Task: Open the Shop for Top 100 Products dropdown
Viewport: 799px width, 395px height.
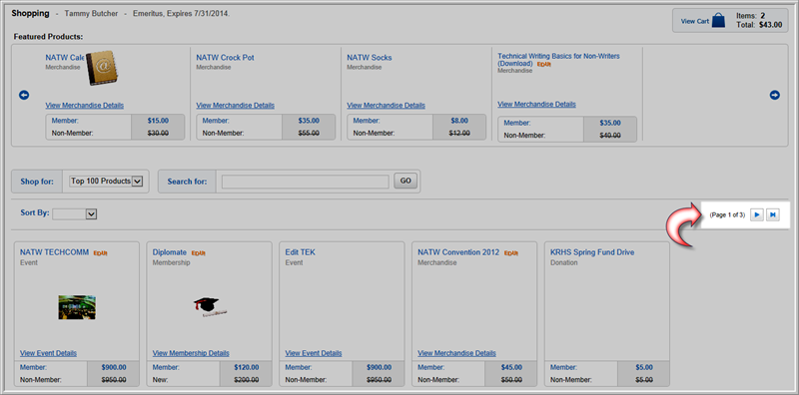Action: pyautogui.click(x=106, y=182)
